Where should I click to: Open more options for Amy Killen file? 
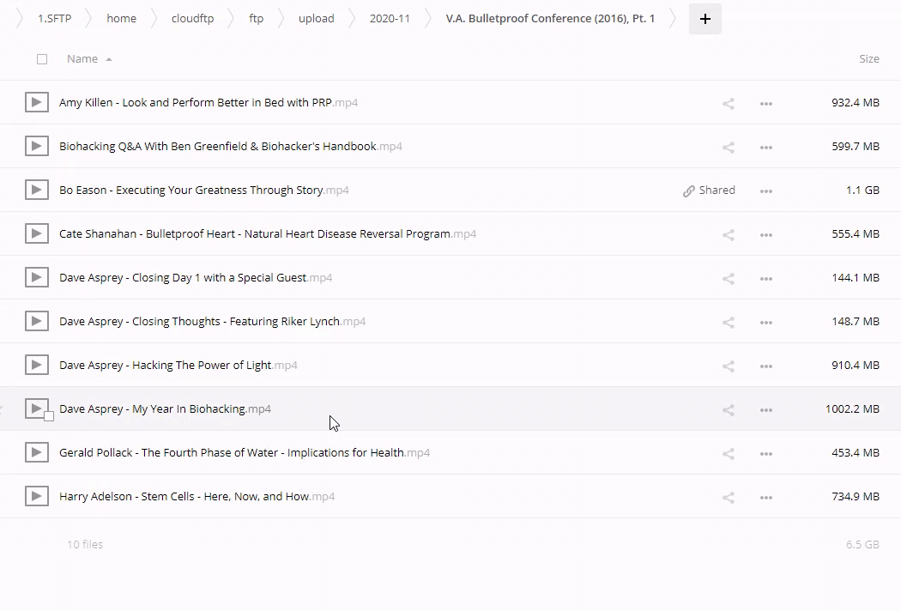click(x=765, y=104)
